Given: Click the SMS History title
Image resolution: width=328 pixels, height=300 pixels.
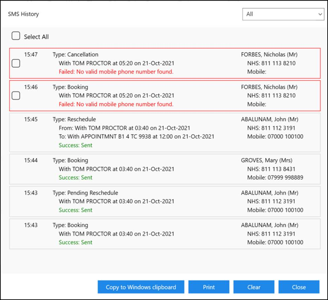Looking at the screenshot, I should tap(23, 14).
